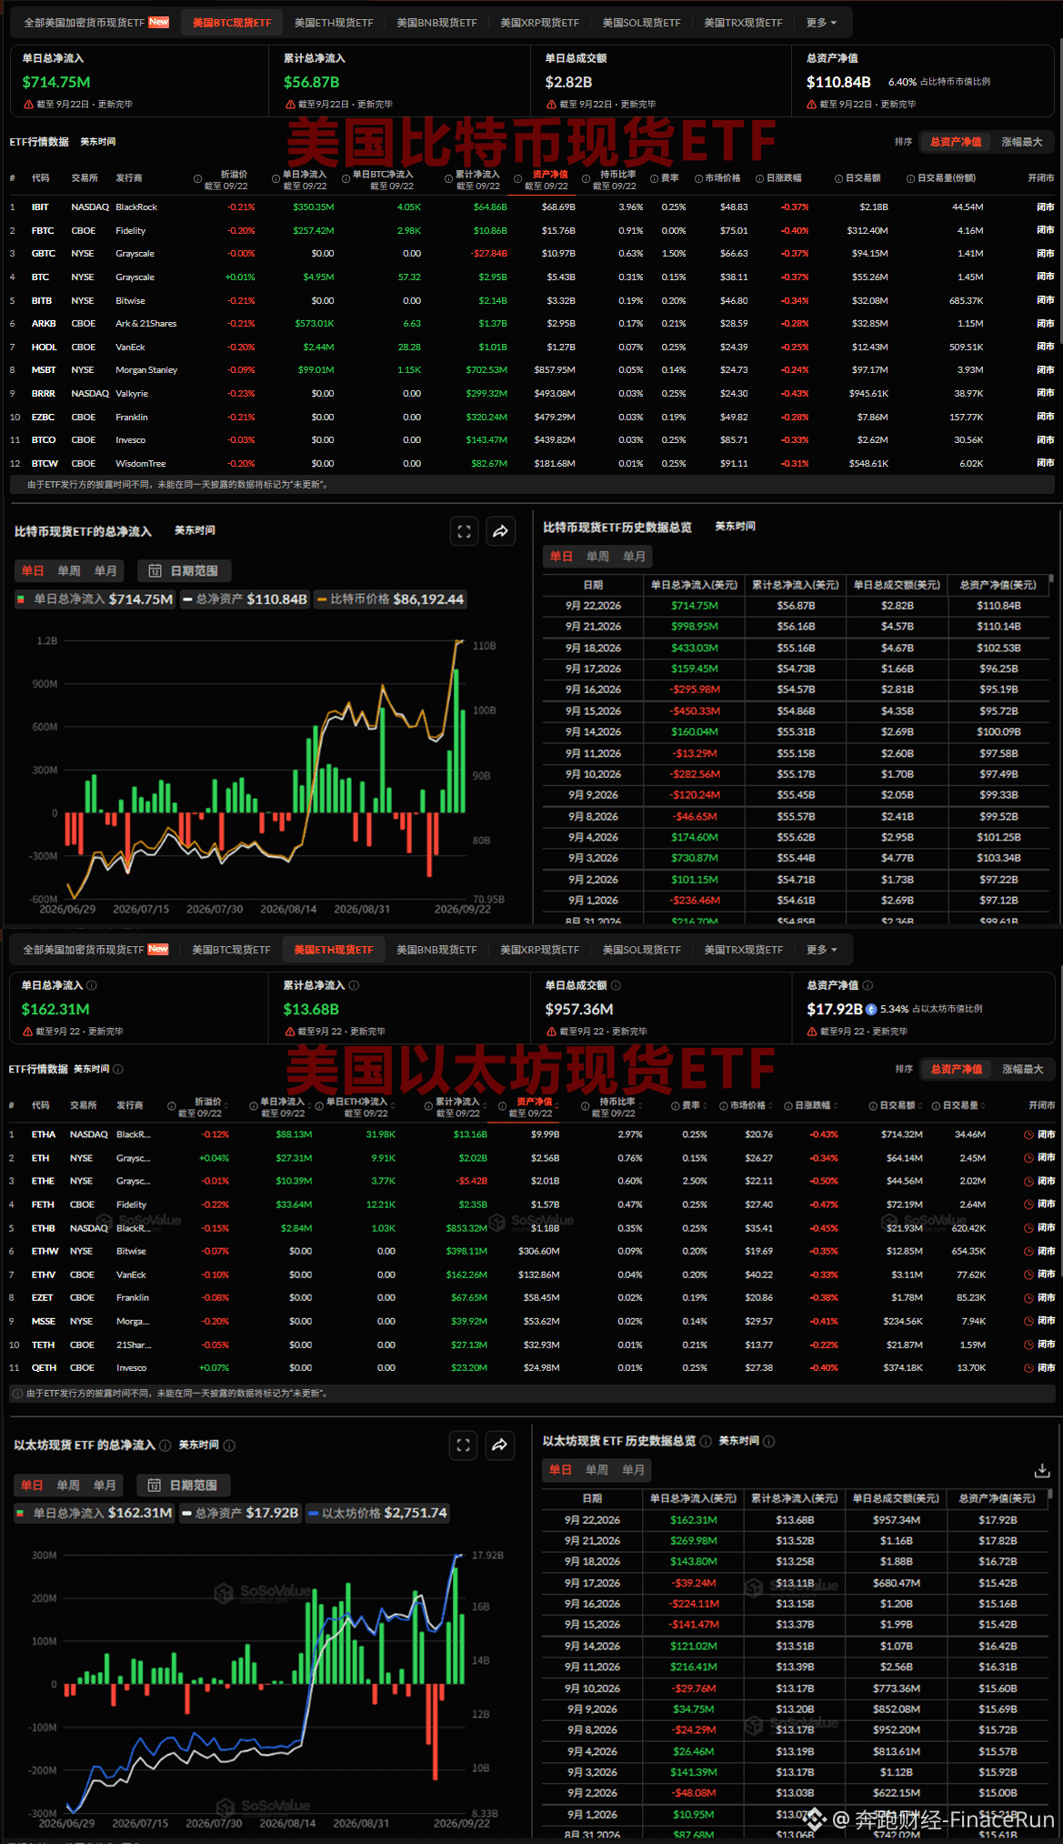Sort Bitcoin ETFs by 涨幅最大
The image size is (1063, 1844).
[1022, 142]
